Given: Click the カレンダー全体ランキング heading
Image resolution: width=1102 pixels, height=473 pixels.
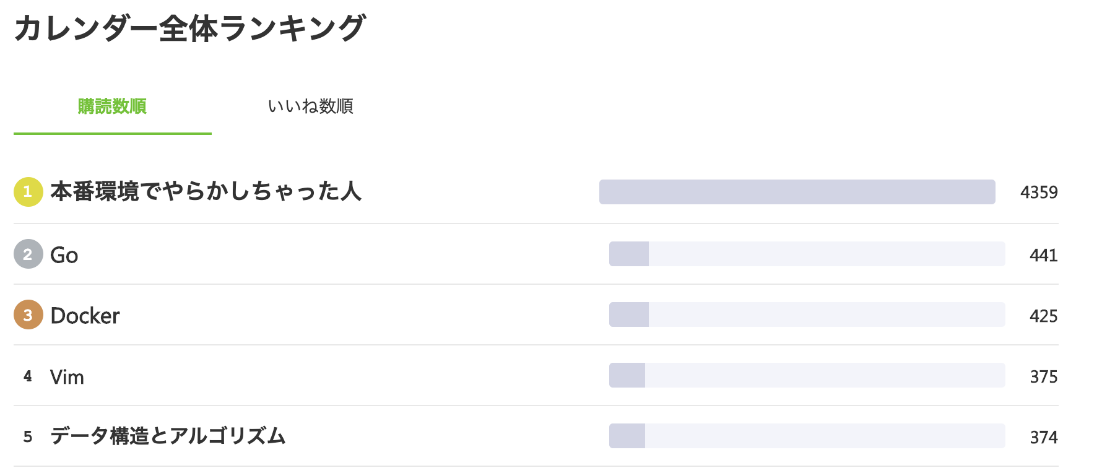Looking at the screenshot, I should click(189, 28).
